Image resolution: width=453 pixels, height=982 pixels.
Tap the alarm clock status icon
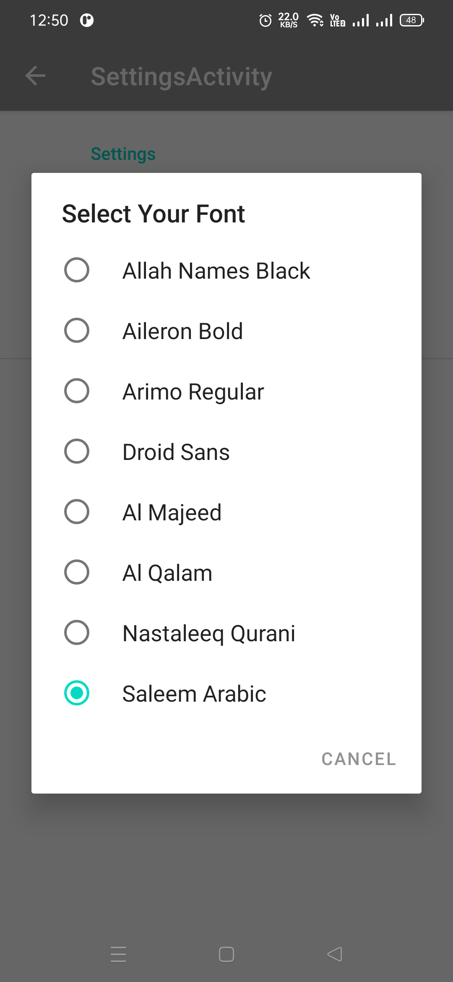[x=266, y=20]
